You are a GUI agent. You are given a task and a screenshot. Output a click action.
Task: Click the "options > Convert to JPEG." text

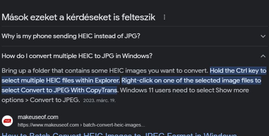pos(41,100)
